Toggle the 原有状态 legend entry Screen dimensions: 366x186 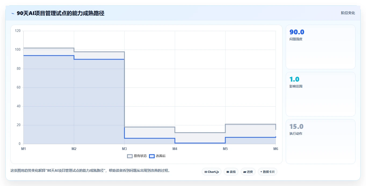(137, 156)
